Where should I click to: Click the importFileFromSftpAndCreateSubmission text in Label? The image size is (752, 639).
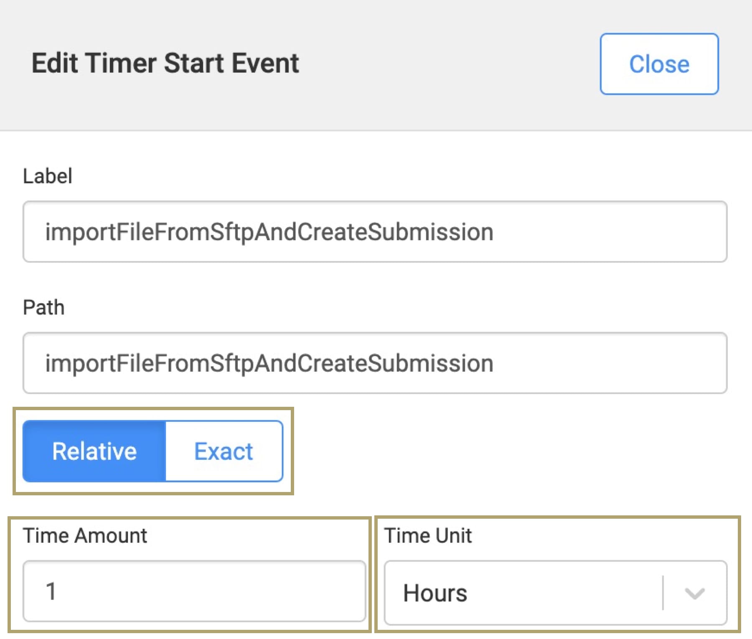[x=269, y=232]
